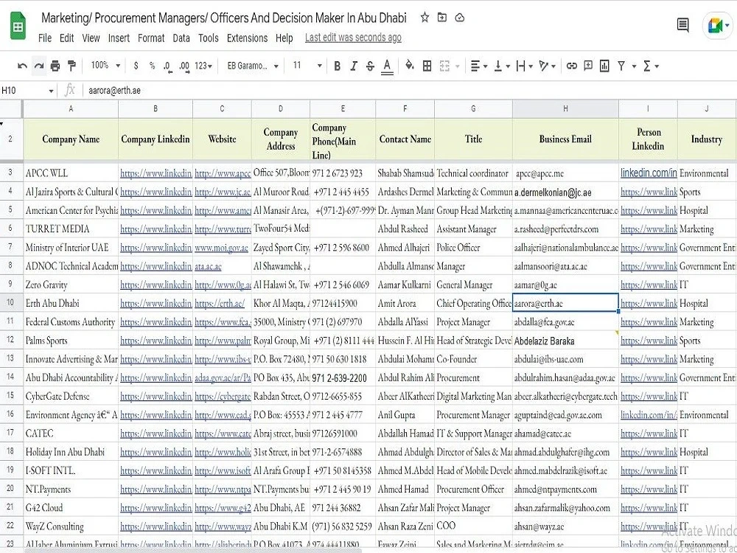
Task: Open the Edit menu
Action: tap(66, 38)
